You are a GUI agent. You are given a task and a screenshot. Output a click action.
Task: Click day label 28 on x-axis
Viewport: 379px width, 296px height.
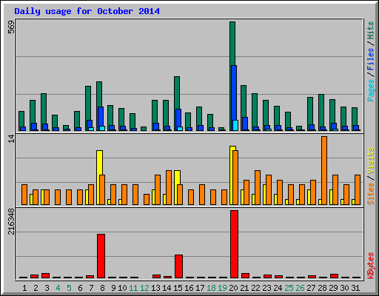[322, 288]
